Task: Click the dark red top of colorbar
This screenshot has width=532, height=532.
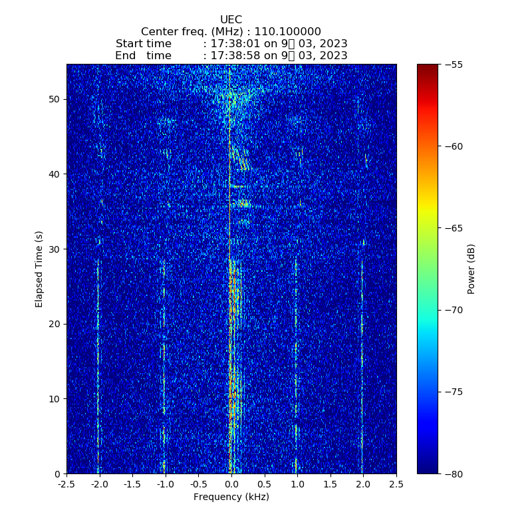Action: click(x=428, y=68)
